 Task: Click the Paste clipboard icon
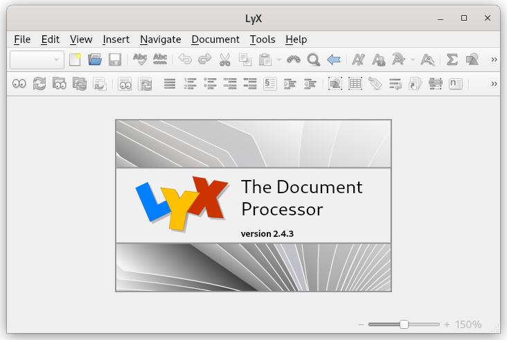pos(265,60)
